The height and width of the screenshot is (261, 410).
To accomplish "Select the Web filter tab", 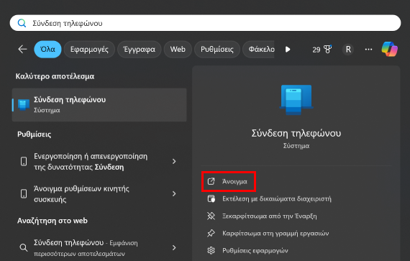I will [x=178, y=49].
